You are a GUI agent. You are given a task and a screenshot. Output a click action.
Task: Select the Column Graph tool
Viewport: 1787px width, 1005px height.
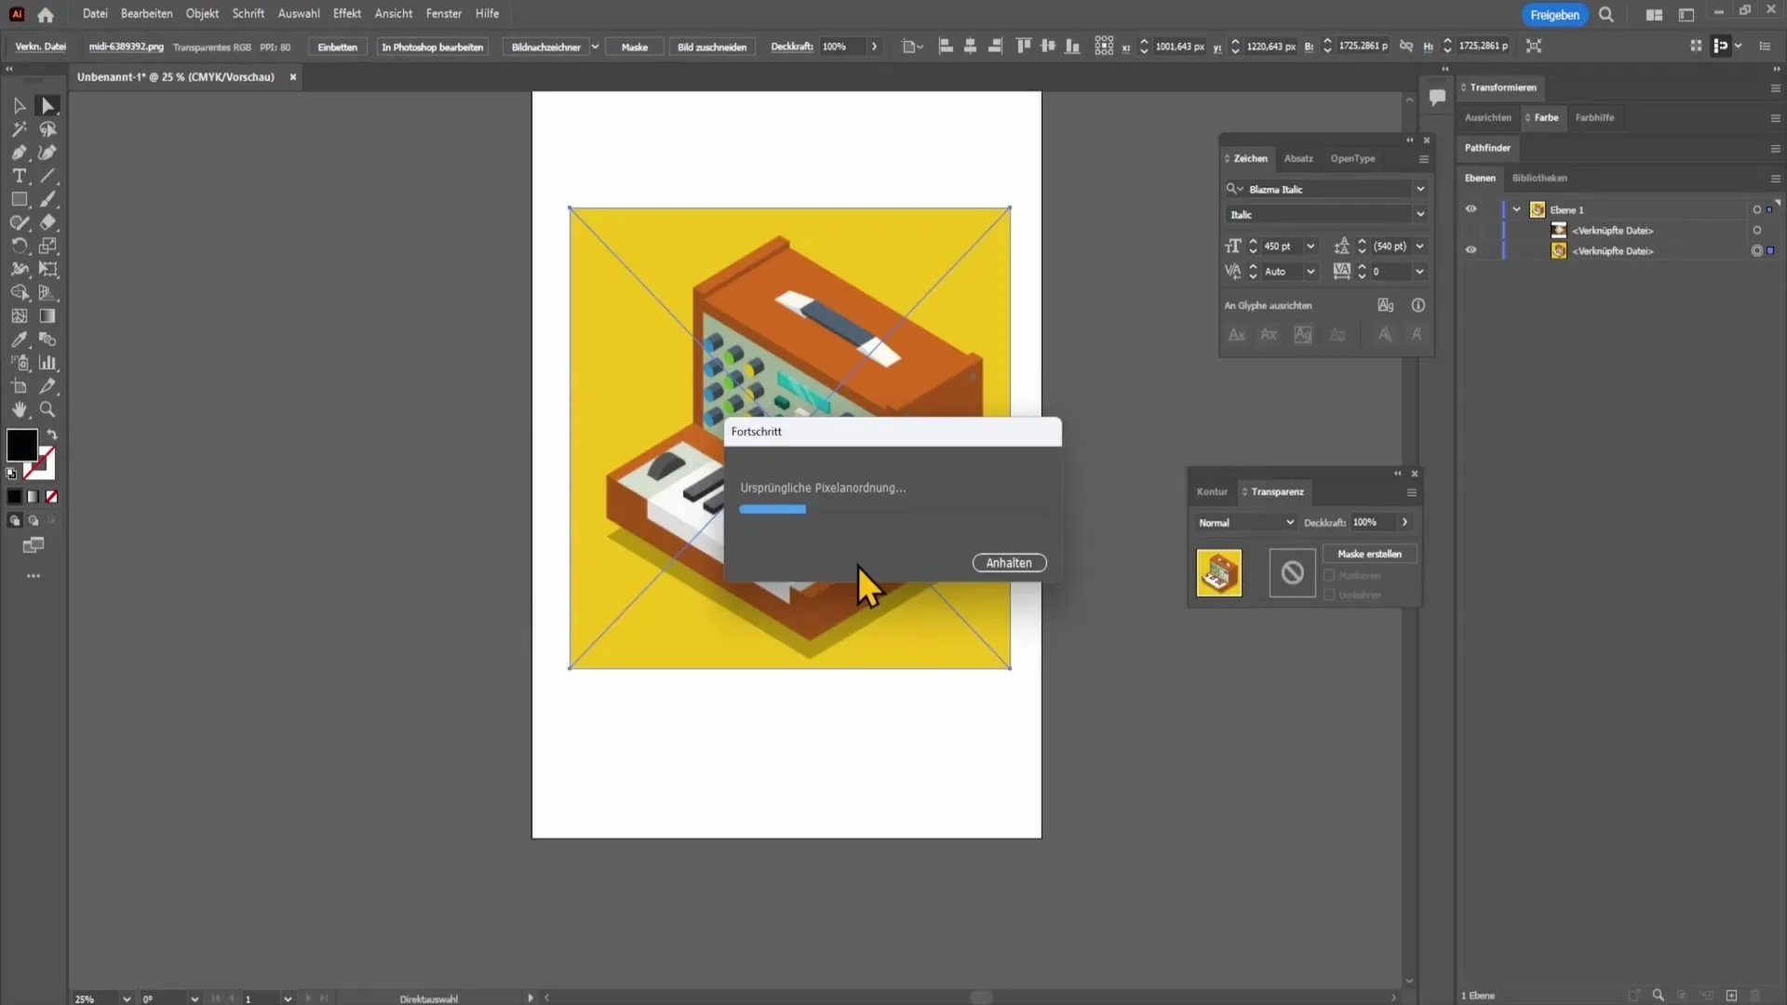[47, 363]
